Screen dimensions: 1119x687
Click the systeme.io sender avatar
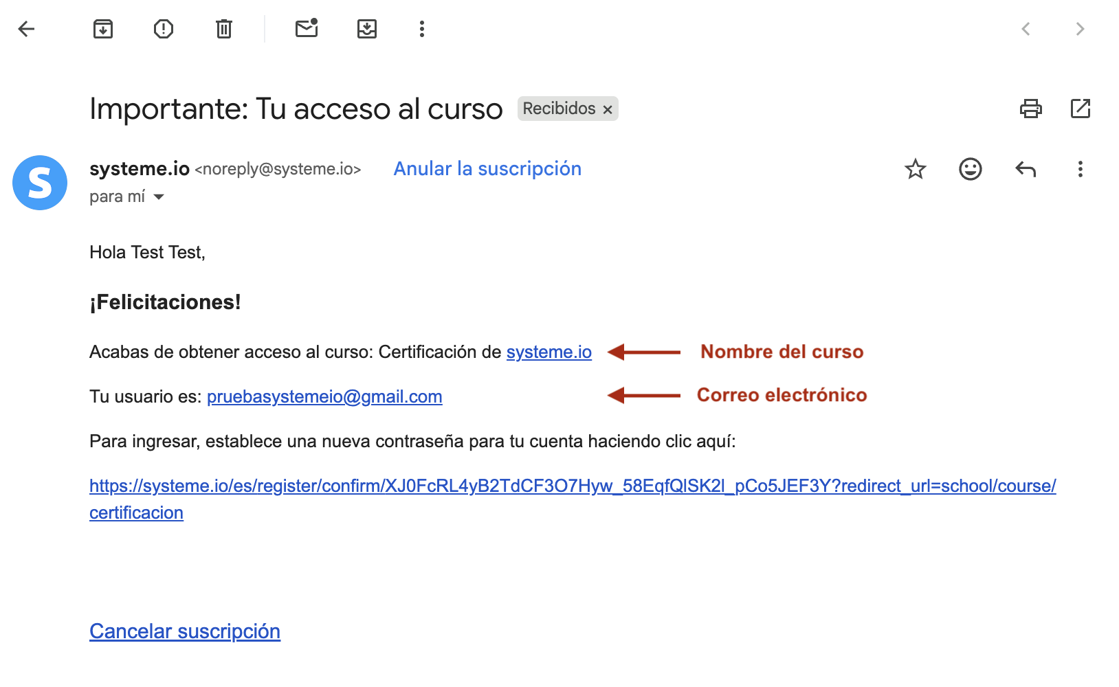pos(40,183)
